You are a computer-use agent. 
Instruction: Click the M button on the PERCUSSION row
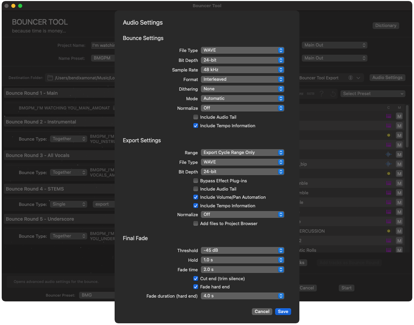pos(399,231)
